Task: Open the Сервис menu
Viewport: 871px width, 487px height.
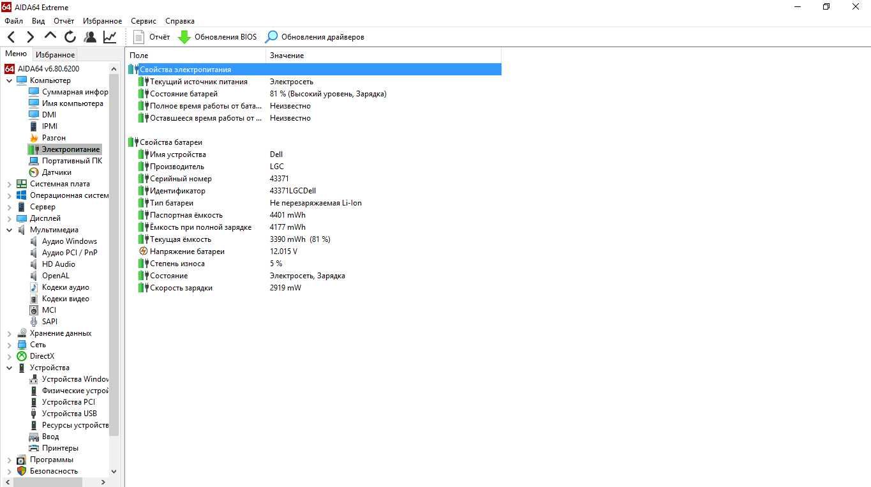Action: [144, 21]
